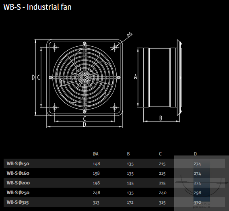Select the WB-S Ø200 row label
This screenshot has width=229, height=211.
point(18,183)
